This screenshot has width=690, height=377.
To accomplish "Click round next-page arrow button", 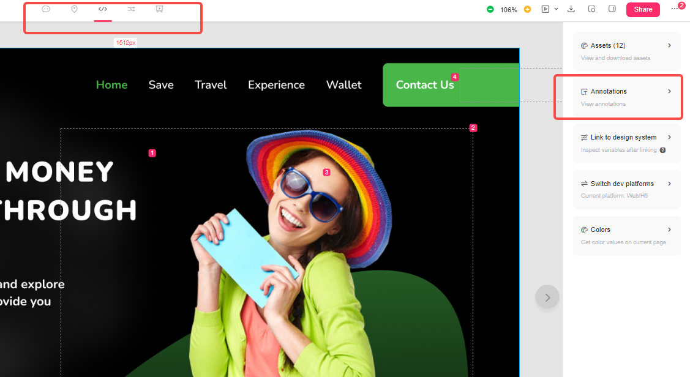I will 547,297.
